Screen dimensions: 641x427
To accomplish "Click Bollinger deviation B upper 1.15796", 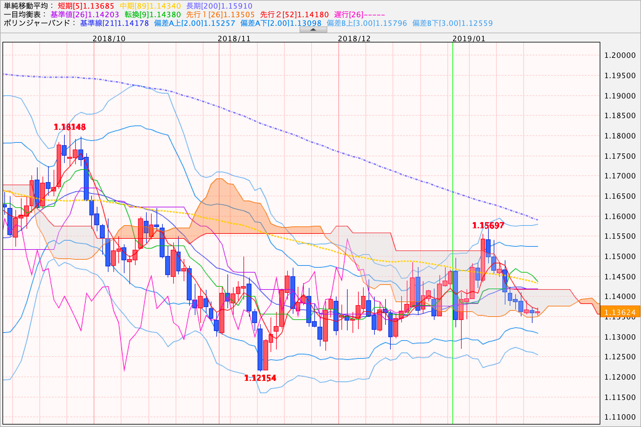I will click(x=367, y=23).
